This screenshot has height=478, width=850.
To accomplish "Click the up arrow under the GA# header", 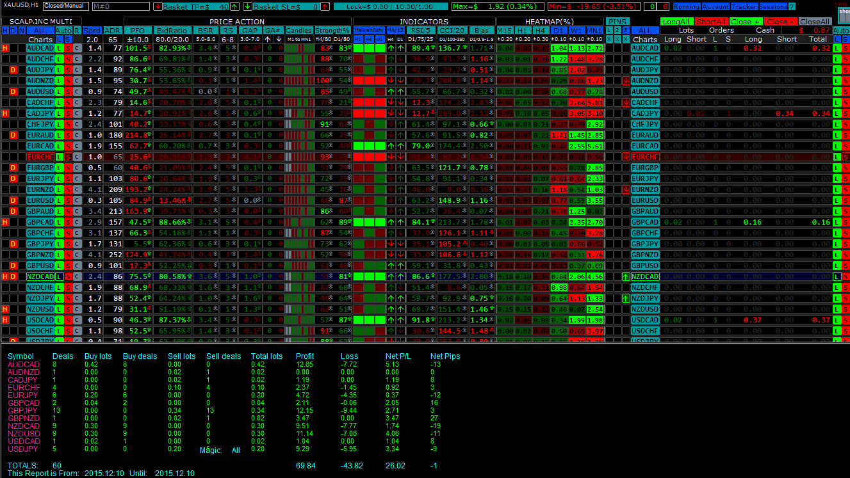I will (x=267, y=39).
